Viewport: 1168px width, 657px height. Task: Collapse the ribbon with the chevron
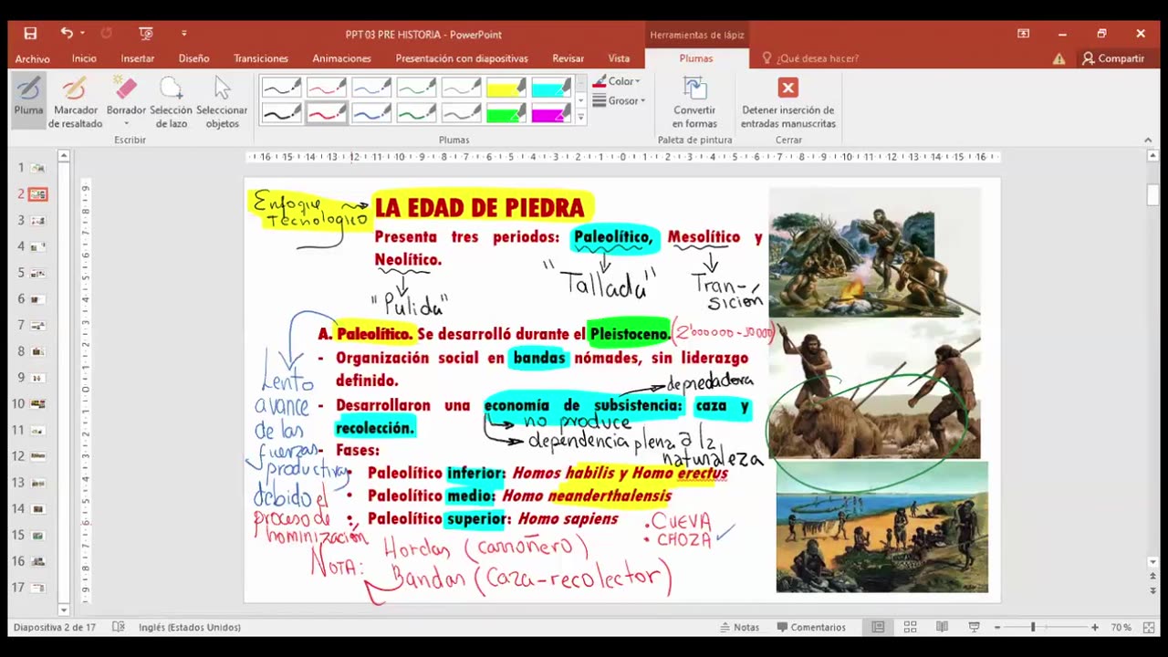pos(1148,141)
